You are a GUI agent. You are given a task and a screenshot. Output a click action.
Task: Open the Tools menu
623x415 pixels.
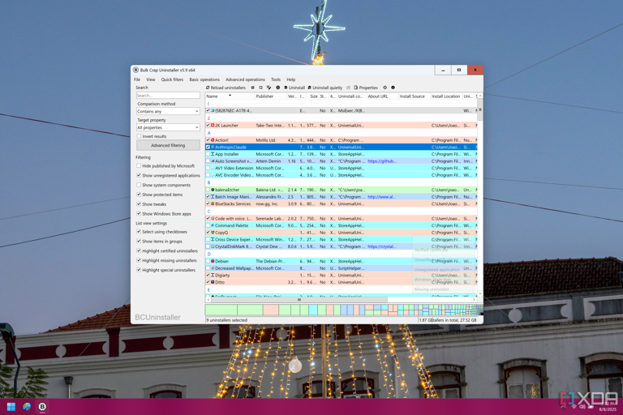click(x=276, y=79)
